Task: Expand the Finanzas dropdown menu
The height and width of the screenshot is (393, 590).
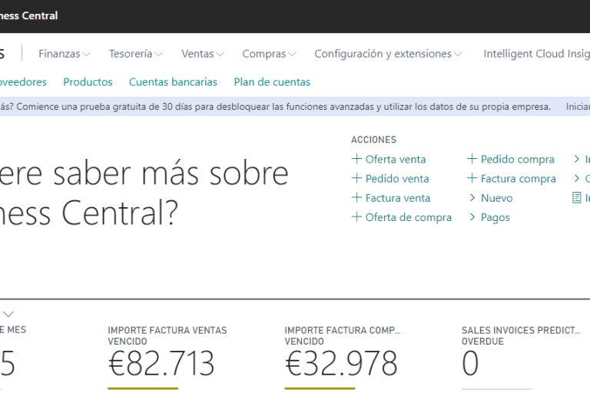Action: click(65, 54)
